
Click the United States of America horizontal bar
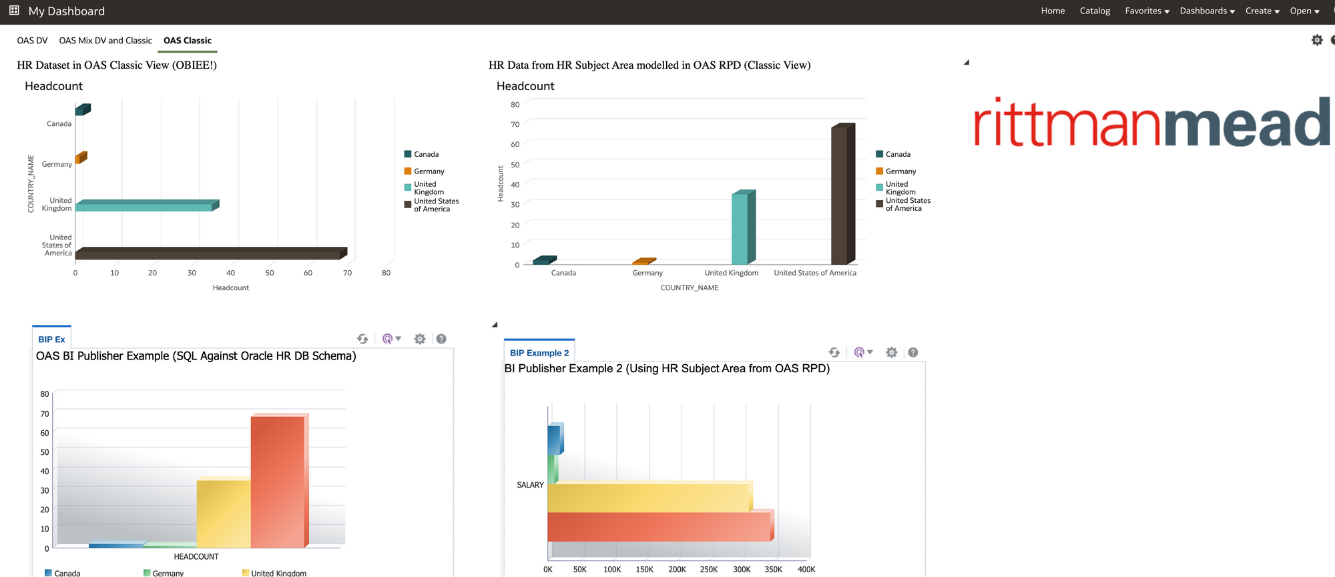211,253
